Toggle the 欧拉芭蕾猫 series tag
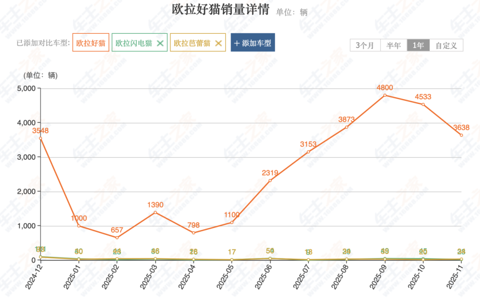The width and height of the screenshot is (480, 302). pos(192,43)
